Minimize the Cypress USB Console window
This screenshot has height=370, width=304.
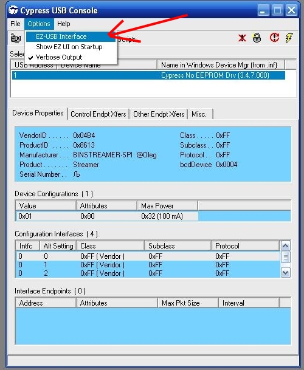click(x=263, y=10)
